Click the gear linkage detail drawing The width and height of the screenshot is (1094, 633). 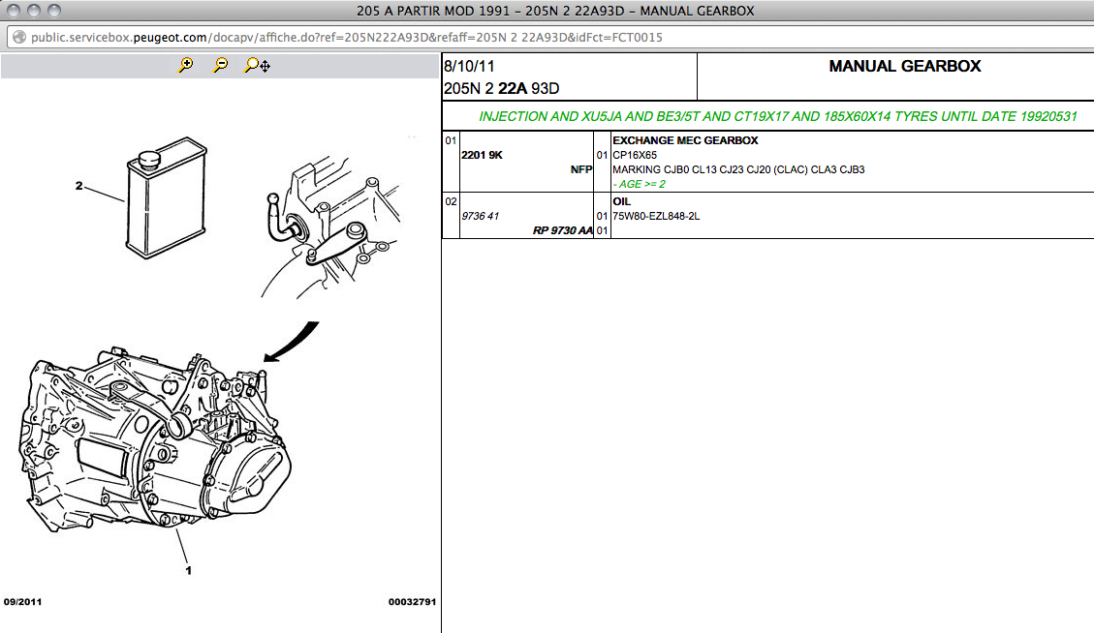[331, 228]
